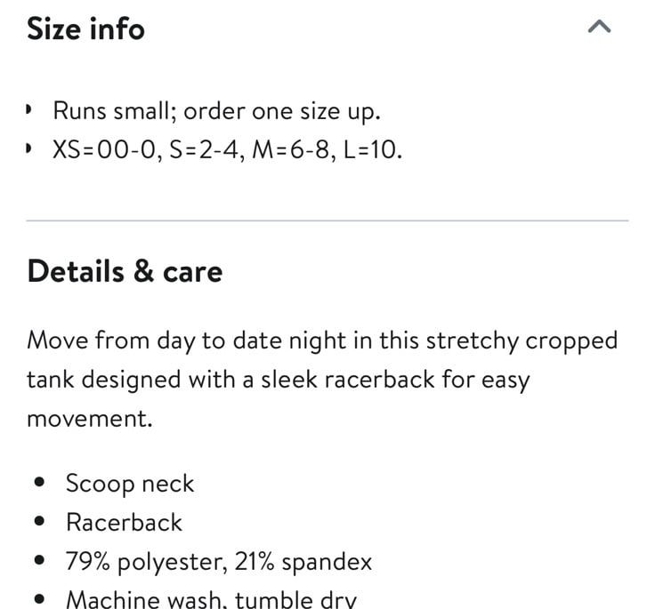This screenshot has width=655, height=609.
Task: Click 79% polyester, 21% spandex item
Action: 219,562
